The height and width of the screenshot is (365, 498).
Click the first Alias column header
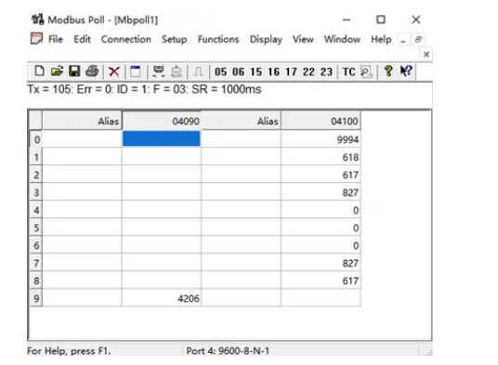[x=82, y=121]
